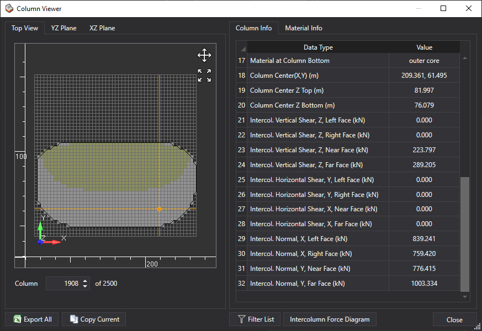Activate the pan tool in viewer
This screenshot has width=482, height=331.
tap(204, 55)
